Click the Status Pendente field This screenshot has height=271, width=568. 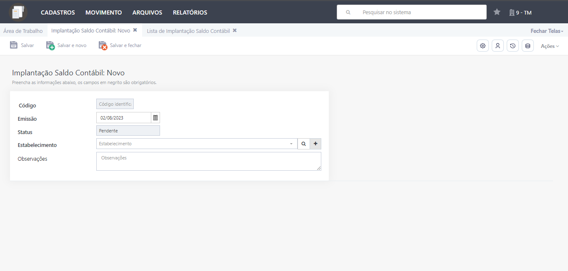(x=128, y=131)
